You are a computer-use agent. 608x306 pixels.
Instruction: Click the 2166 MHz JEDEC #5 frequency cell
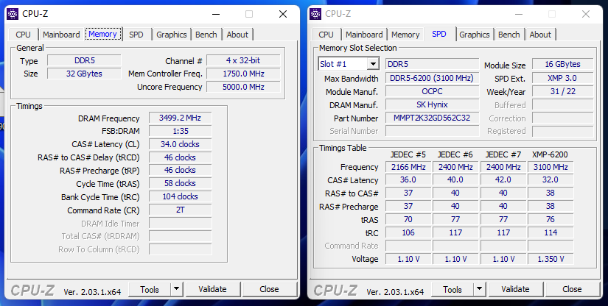(408, 167)
